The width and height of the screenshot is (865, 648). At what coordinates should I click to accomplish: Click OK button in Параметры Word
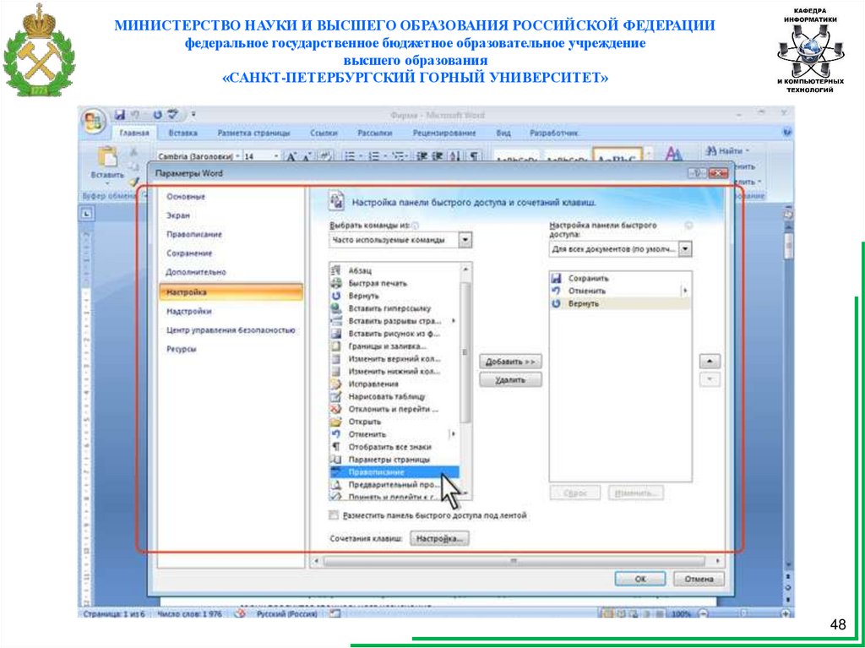[640, 579]
